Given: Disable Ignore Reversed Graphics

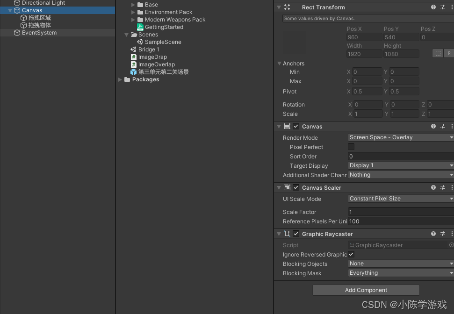Looking at the screenshot, I should (x=351, y=254).
